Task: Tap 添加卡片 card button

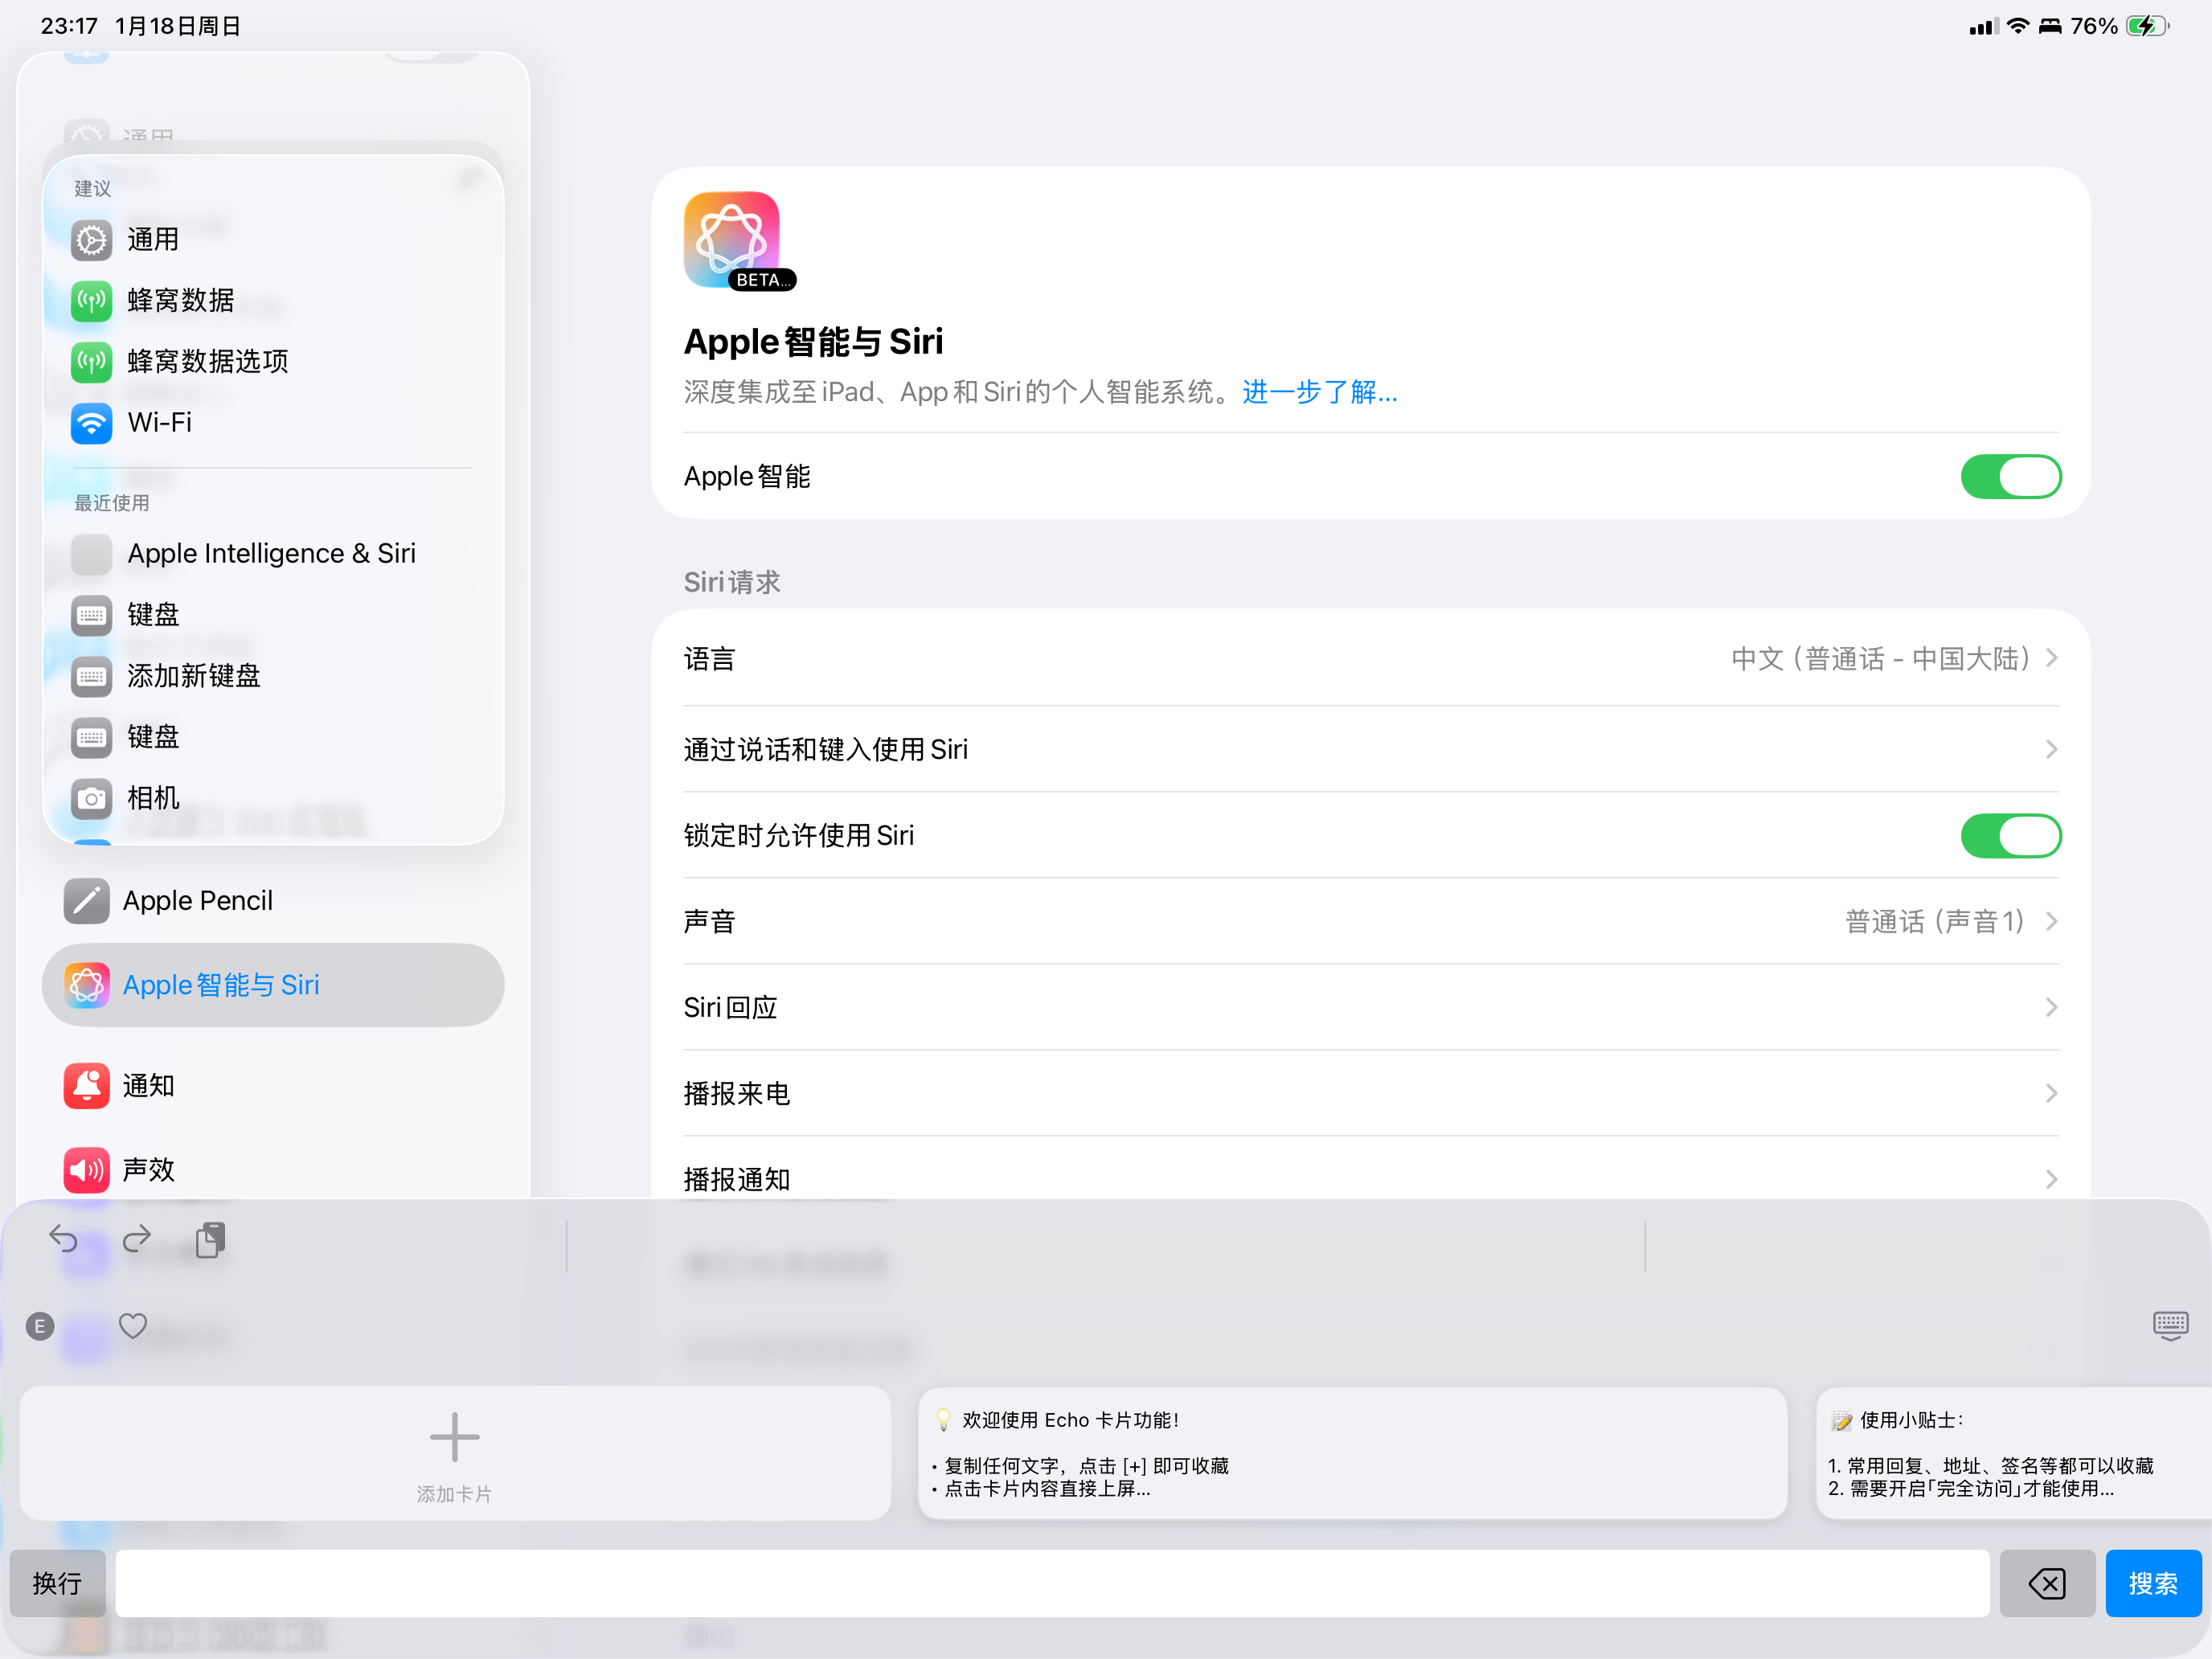Action: [x=455, y=1453]
